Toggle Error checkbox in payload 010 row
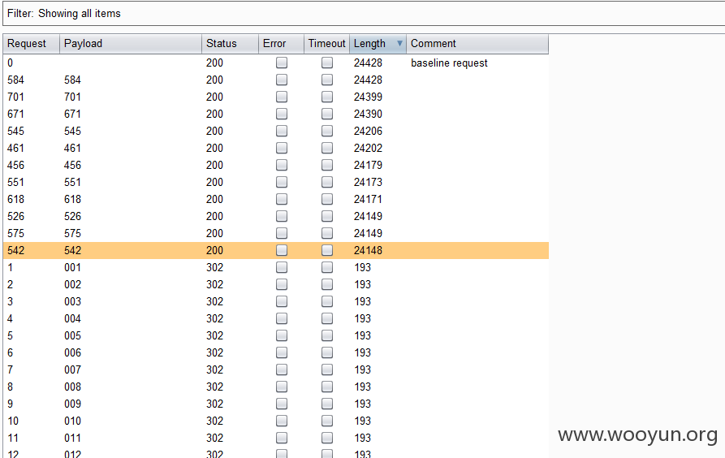The width and height of the screenshot is (725, 458). click(282, 421)
